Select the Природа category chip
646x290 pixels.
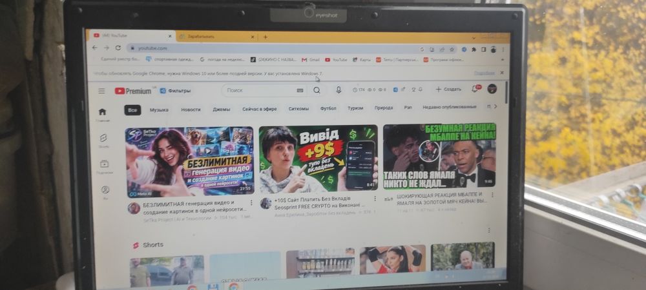tap(384, 108)
